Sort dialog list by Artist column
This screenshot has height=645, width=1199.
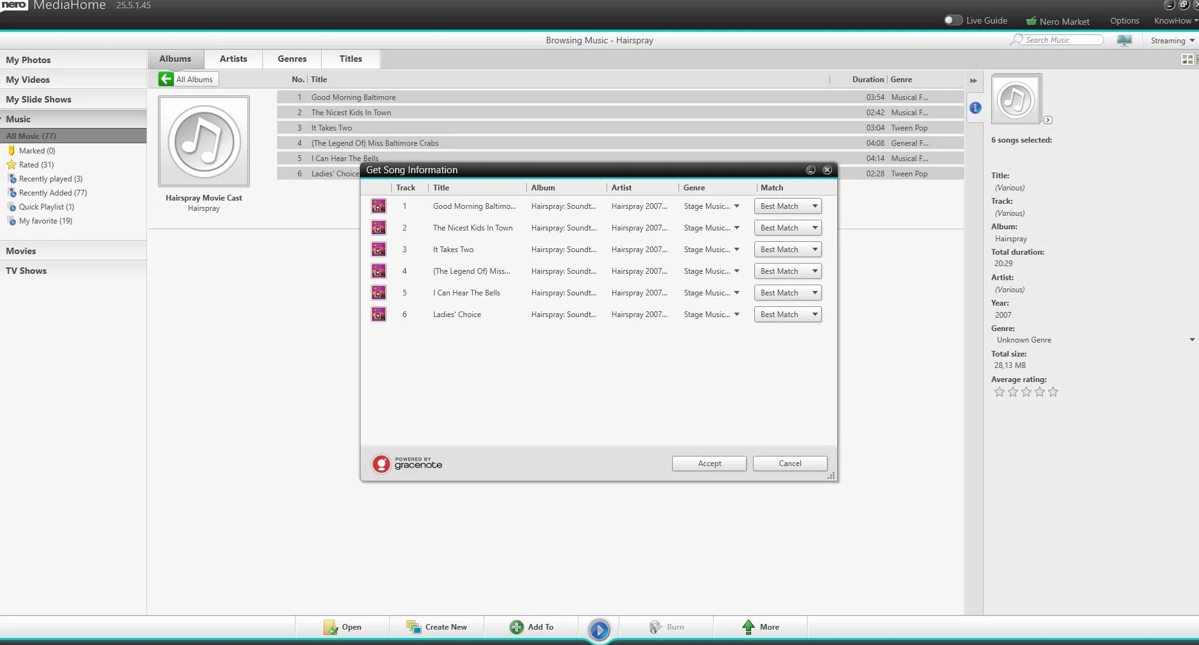(642, 188)
